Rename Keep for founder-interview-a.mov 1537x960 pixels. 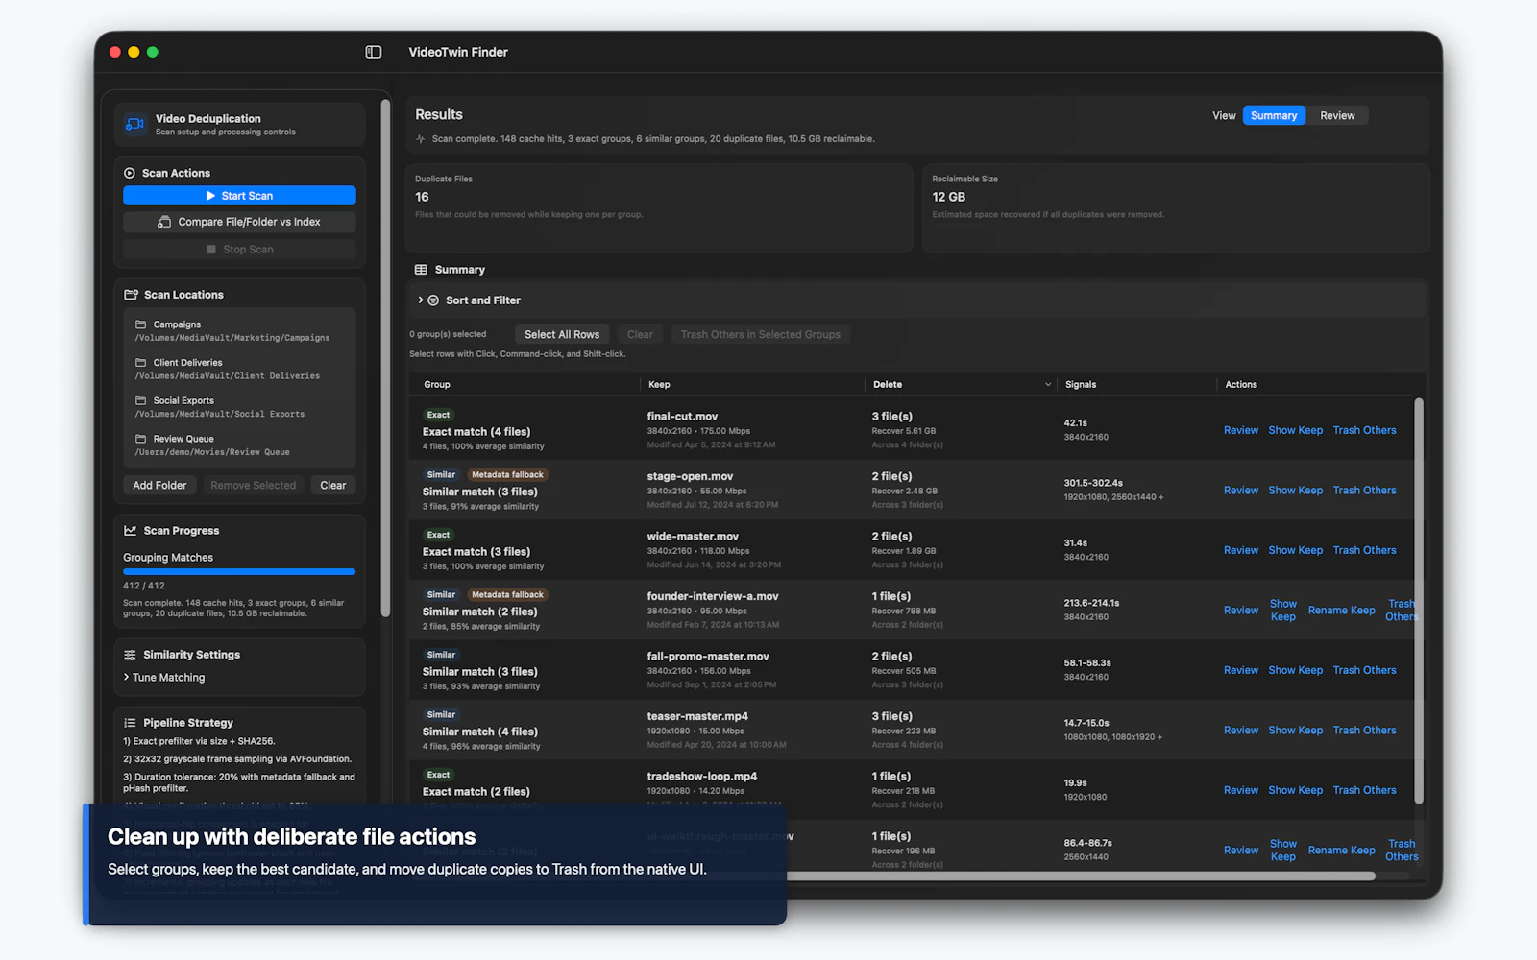pyautogui.click(x=1342, y=611)
